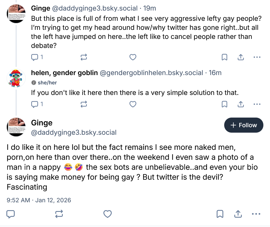Reply to Ginge's first post
The width and height of the screenshot is (270, 227).
[x=35, y=57]
